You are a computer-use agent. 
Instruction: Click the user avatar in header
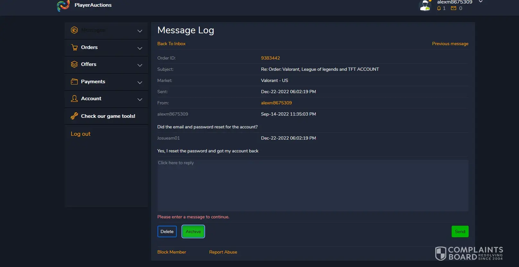[x=425, y=5]
